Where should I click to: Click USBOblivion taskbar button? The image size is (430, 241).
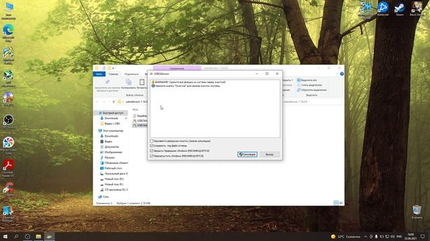point(49,236)
